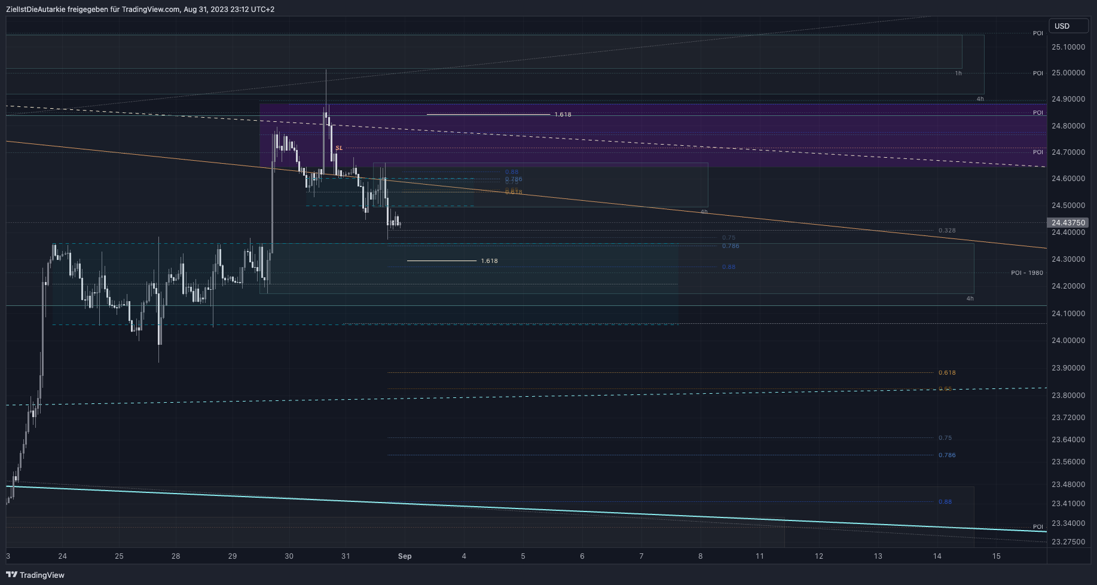Click the 25.10000 price axis label
This screenshot has height=585, width=1097.
[1068, 47]
